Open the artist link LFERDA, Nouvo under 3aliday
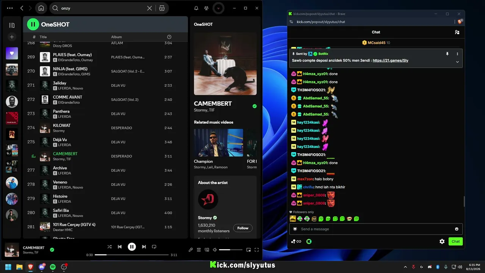 (x=70, y=88)
